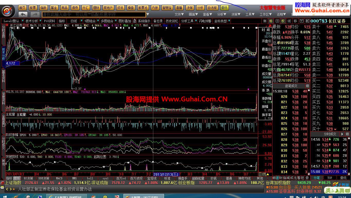
Task: Go back with the left arrow button
Action: click(x=23, y=14)
